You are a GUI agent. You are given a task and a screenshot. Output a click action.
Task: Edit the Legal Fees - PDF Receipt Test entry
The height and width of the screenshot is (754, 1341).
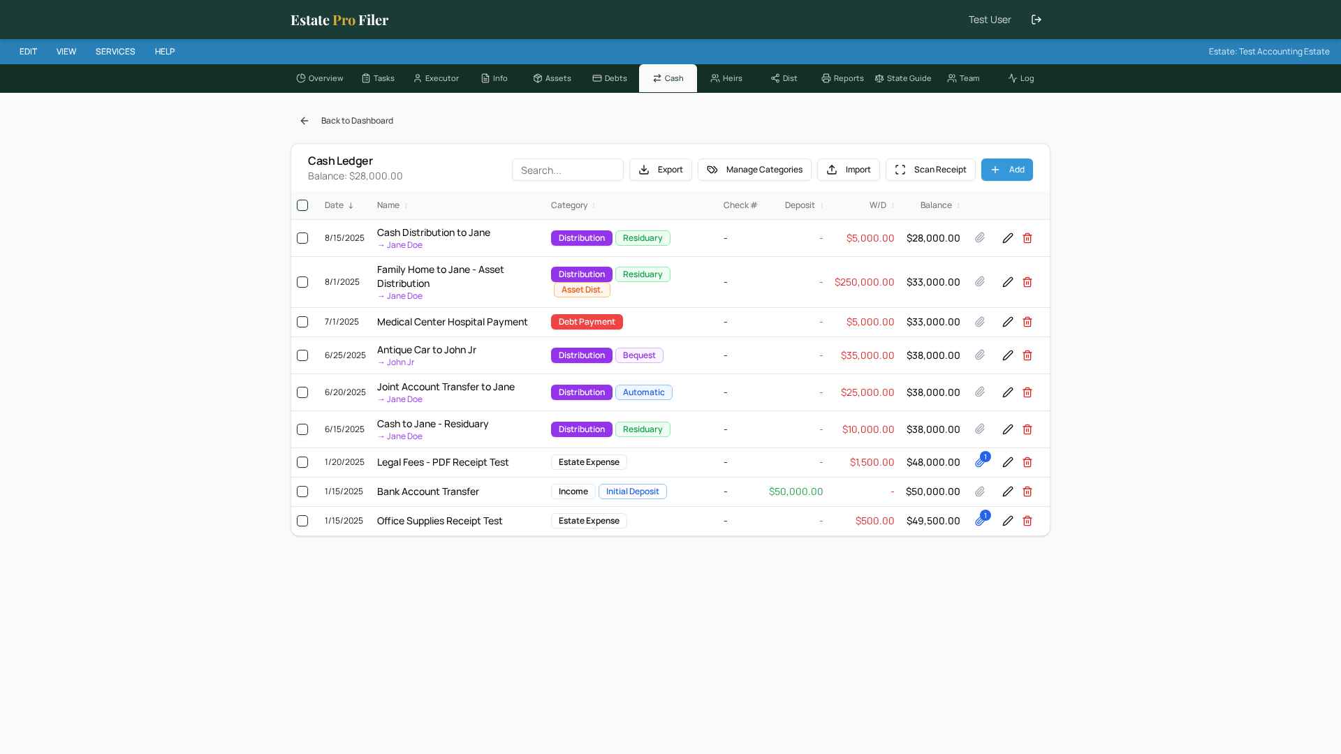1008,462
